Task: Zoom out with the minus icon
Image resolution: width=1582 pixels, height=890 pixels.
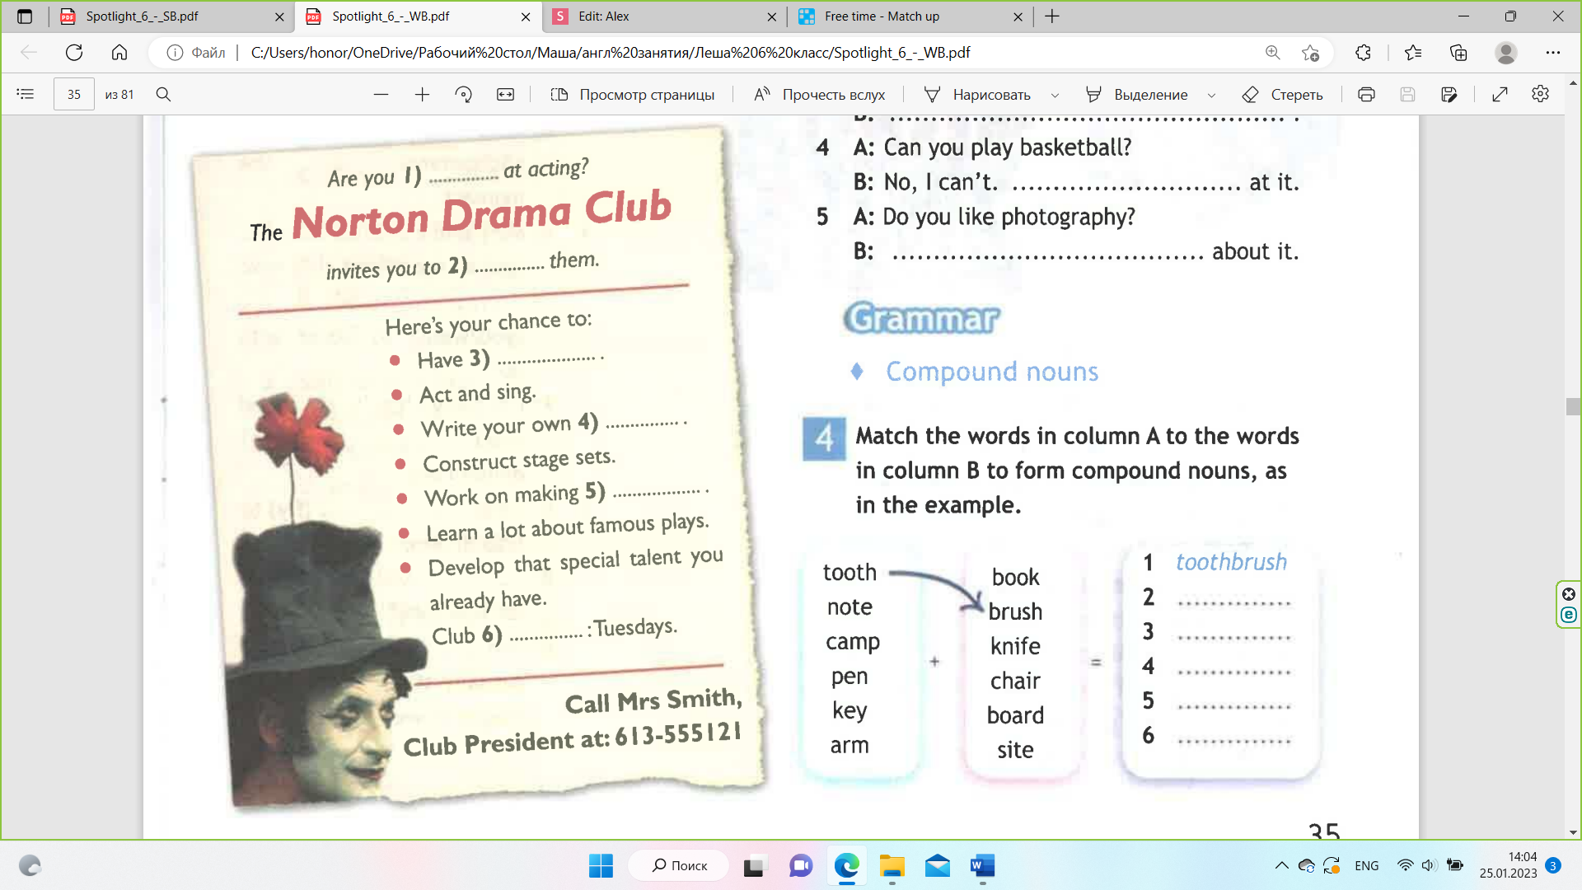Action: coord(381,94)
